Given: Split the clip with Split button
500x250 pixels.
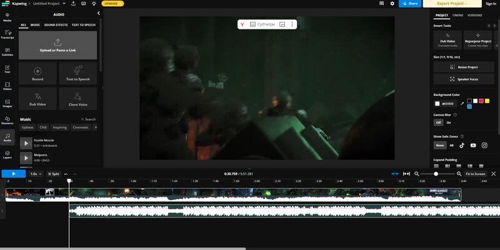Looking at the screenshot, I should click(54, 174).
